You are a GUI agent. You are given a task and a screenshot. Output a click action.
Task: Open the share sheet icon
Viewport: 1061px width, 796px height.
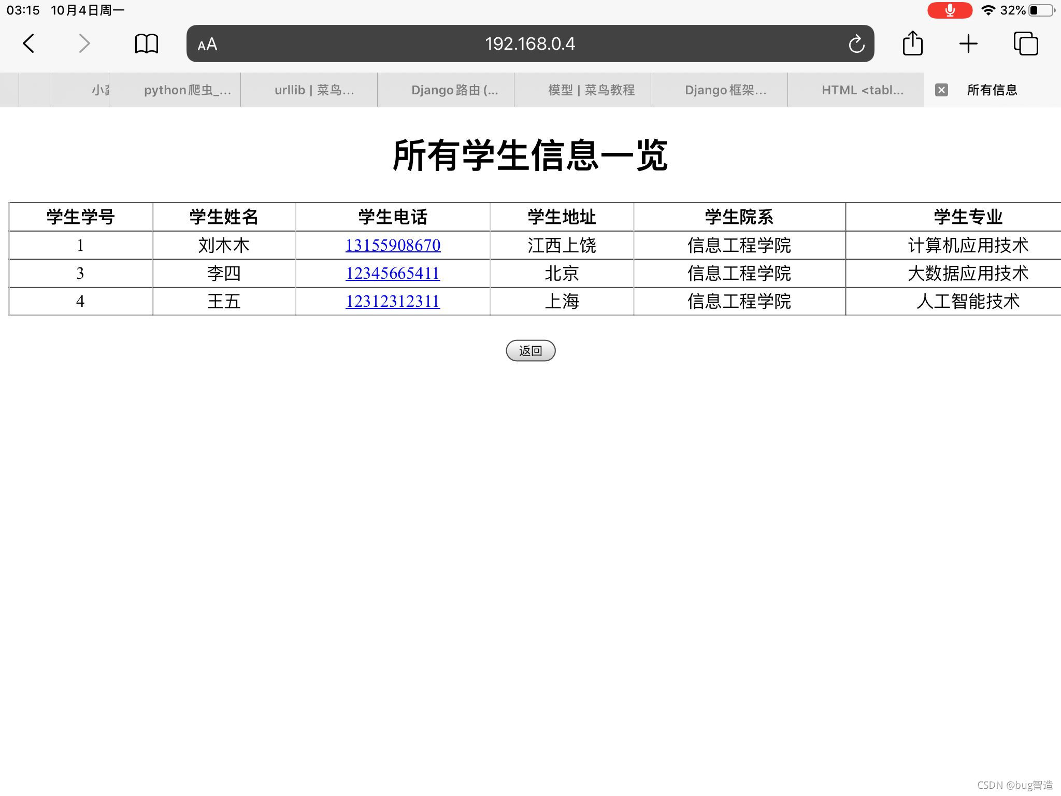point(912,43)
